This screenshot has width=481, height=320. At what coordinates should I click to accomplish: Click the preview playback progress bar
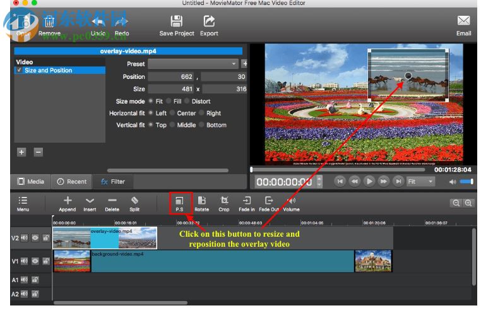[x=338, y=170]
